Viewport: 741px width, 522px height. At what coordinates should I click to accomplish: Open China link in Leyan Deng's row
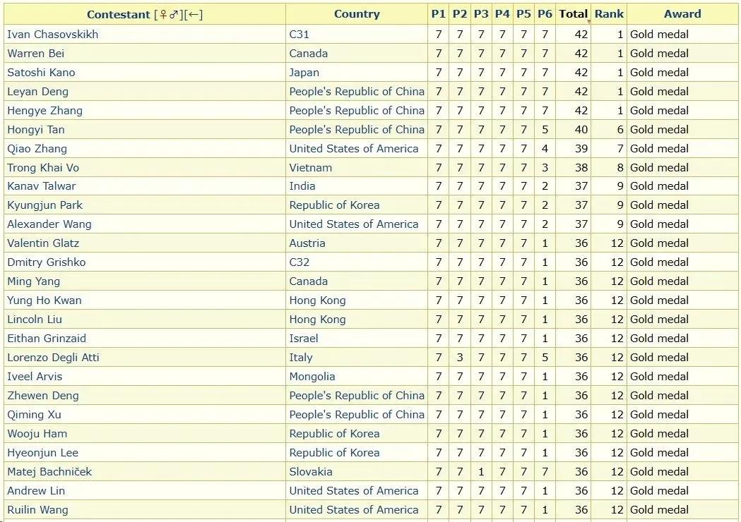357,92
